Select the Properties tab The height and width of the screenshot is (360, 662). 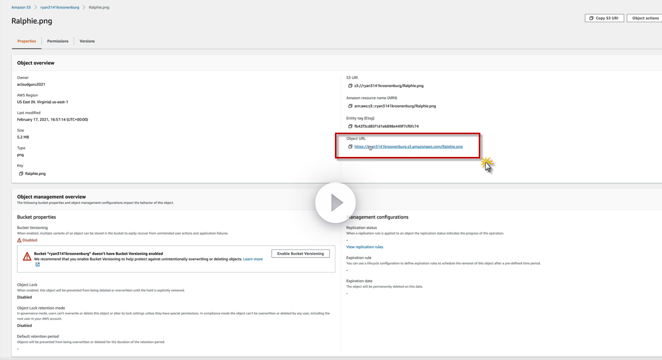pos(27,41)
